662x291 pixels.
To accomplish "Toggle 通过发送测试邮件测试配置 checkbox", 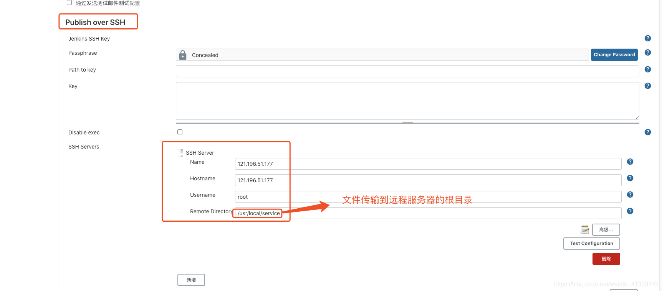I will click(69, 3).
